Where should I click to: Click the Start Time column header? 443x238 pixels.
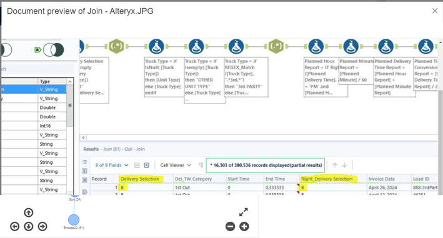pyautogui.click(x=245, y=179)
